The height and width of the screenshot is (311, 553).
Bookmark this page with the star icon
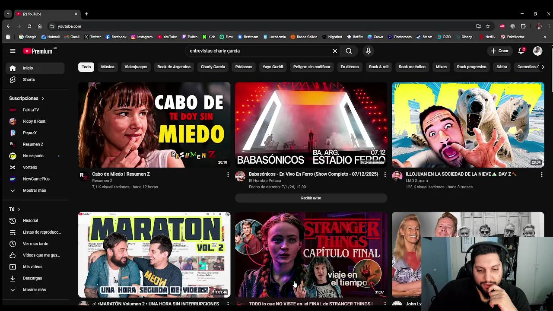488,26
